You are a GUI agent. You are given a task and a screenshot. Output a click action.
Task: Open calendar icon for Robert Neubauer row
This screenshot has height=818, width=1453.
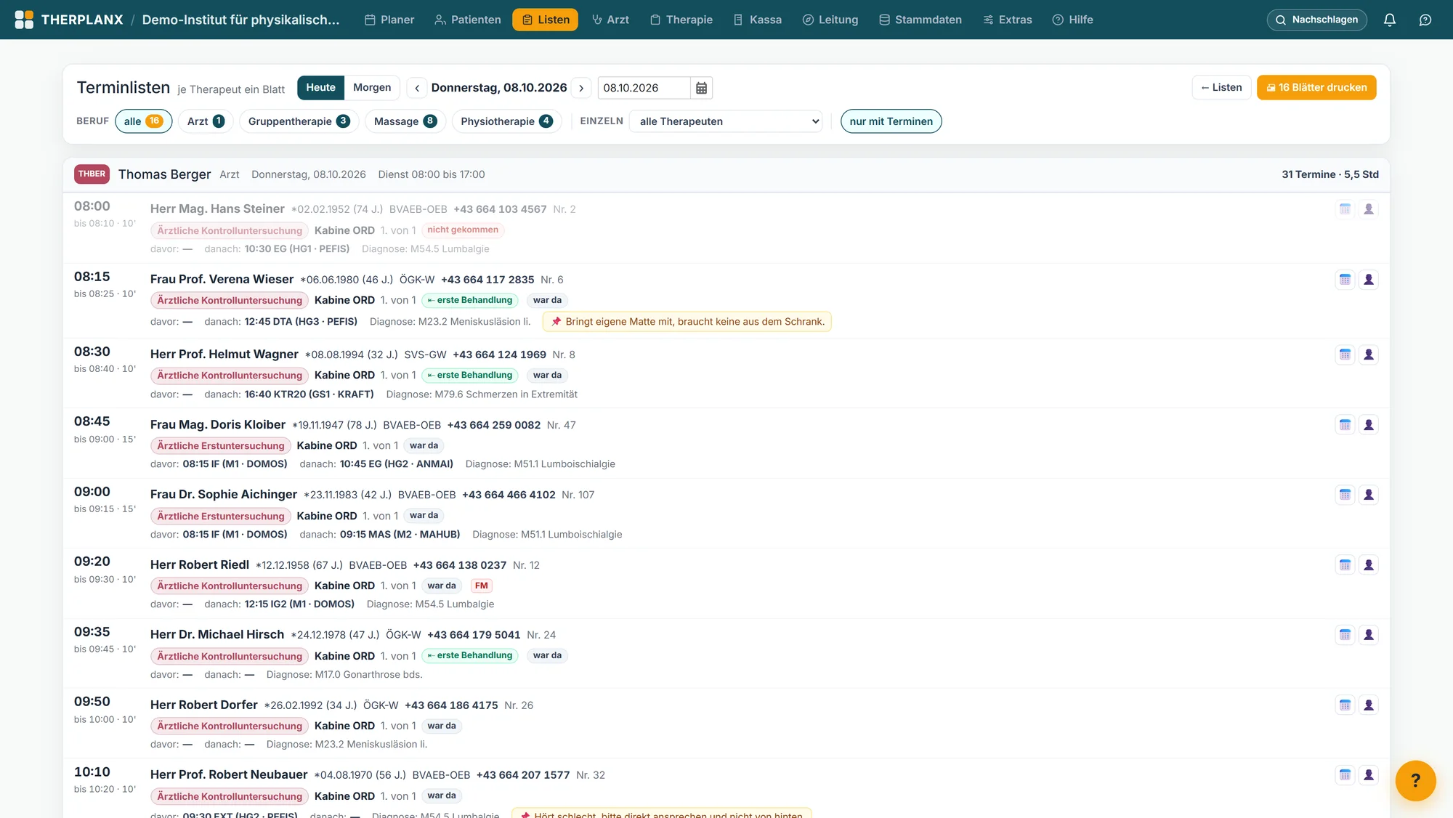tap(1345, 775)
